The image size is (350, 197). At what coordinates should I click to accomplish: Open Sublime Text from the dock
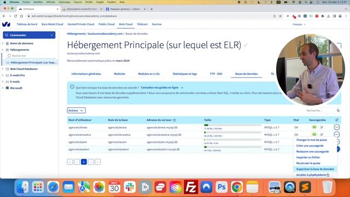[x=305, y=187]
